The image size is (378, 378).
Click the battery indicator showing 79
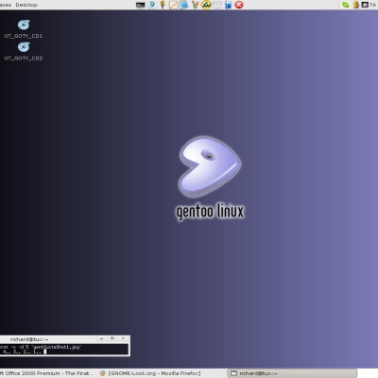[369, 5]
